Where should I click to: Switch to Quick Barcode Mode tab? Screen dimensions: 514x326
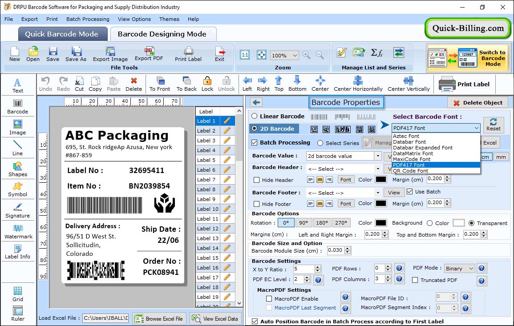point(63,34)
